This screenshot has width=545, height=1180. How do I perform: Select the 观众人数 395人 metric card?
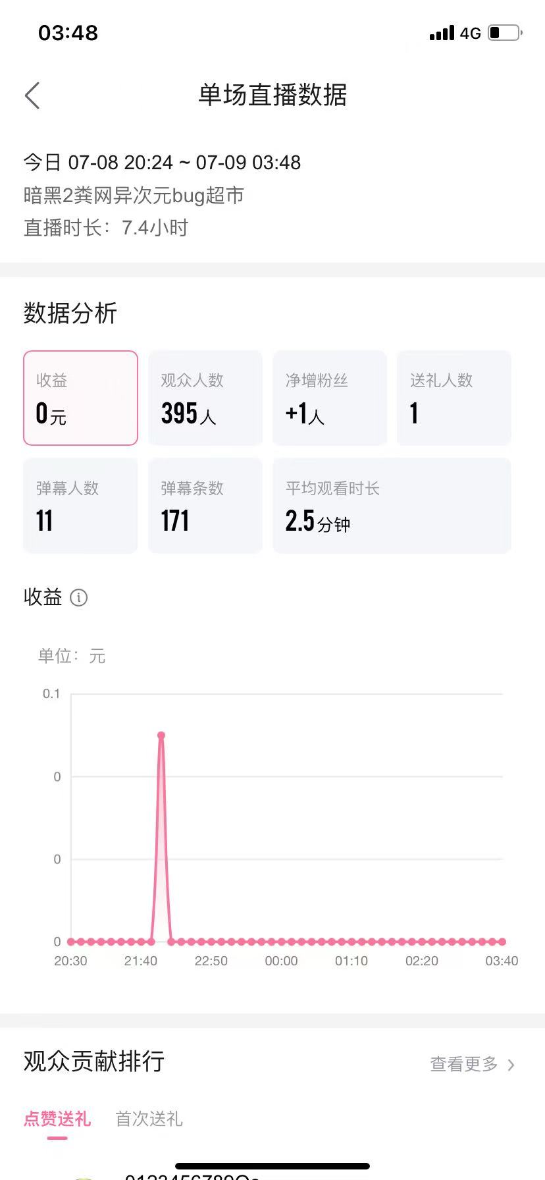pyautogui.click(x=205, y=398)
